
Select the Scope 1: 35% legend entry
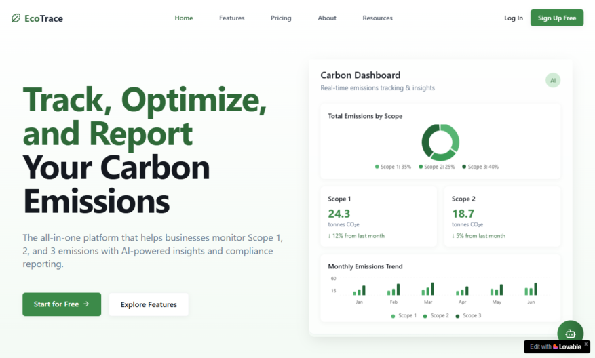click(x=393, y=167)
